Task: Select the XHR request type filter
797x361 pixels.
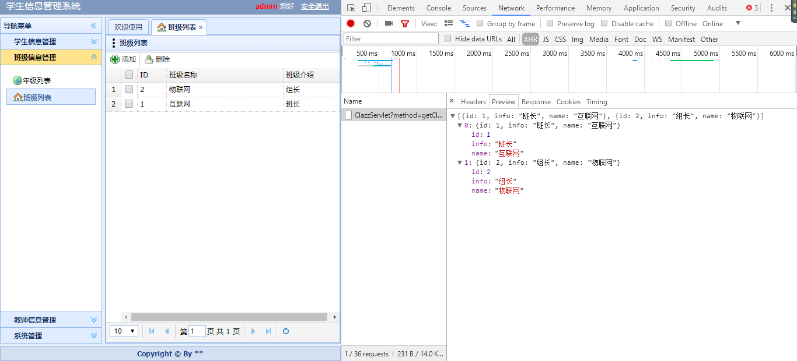Action: 530,39
